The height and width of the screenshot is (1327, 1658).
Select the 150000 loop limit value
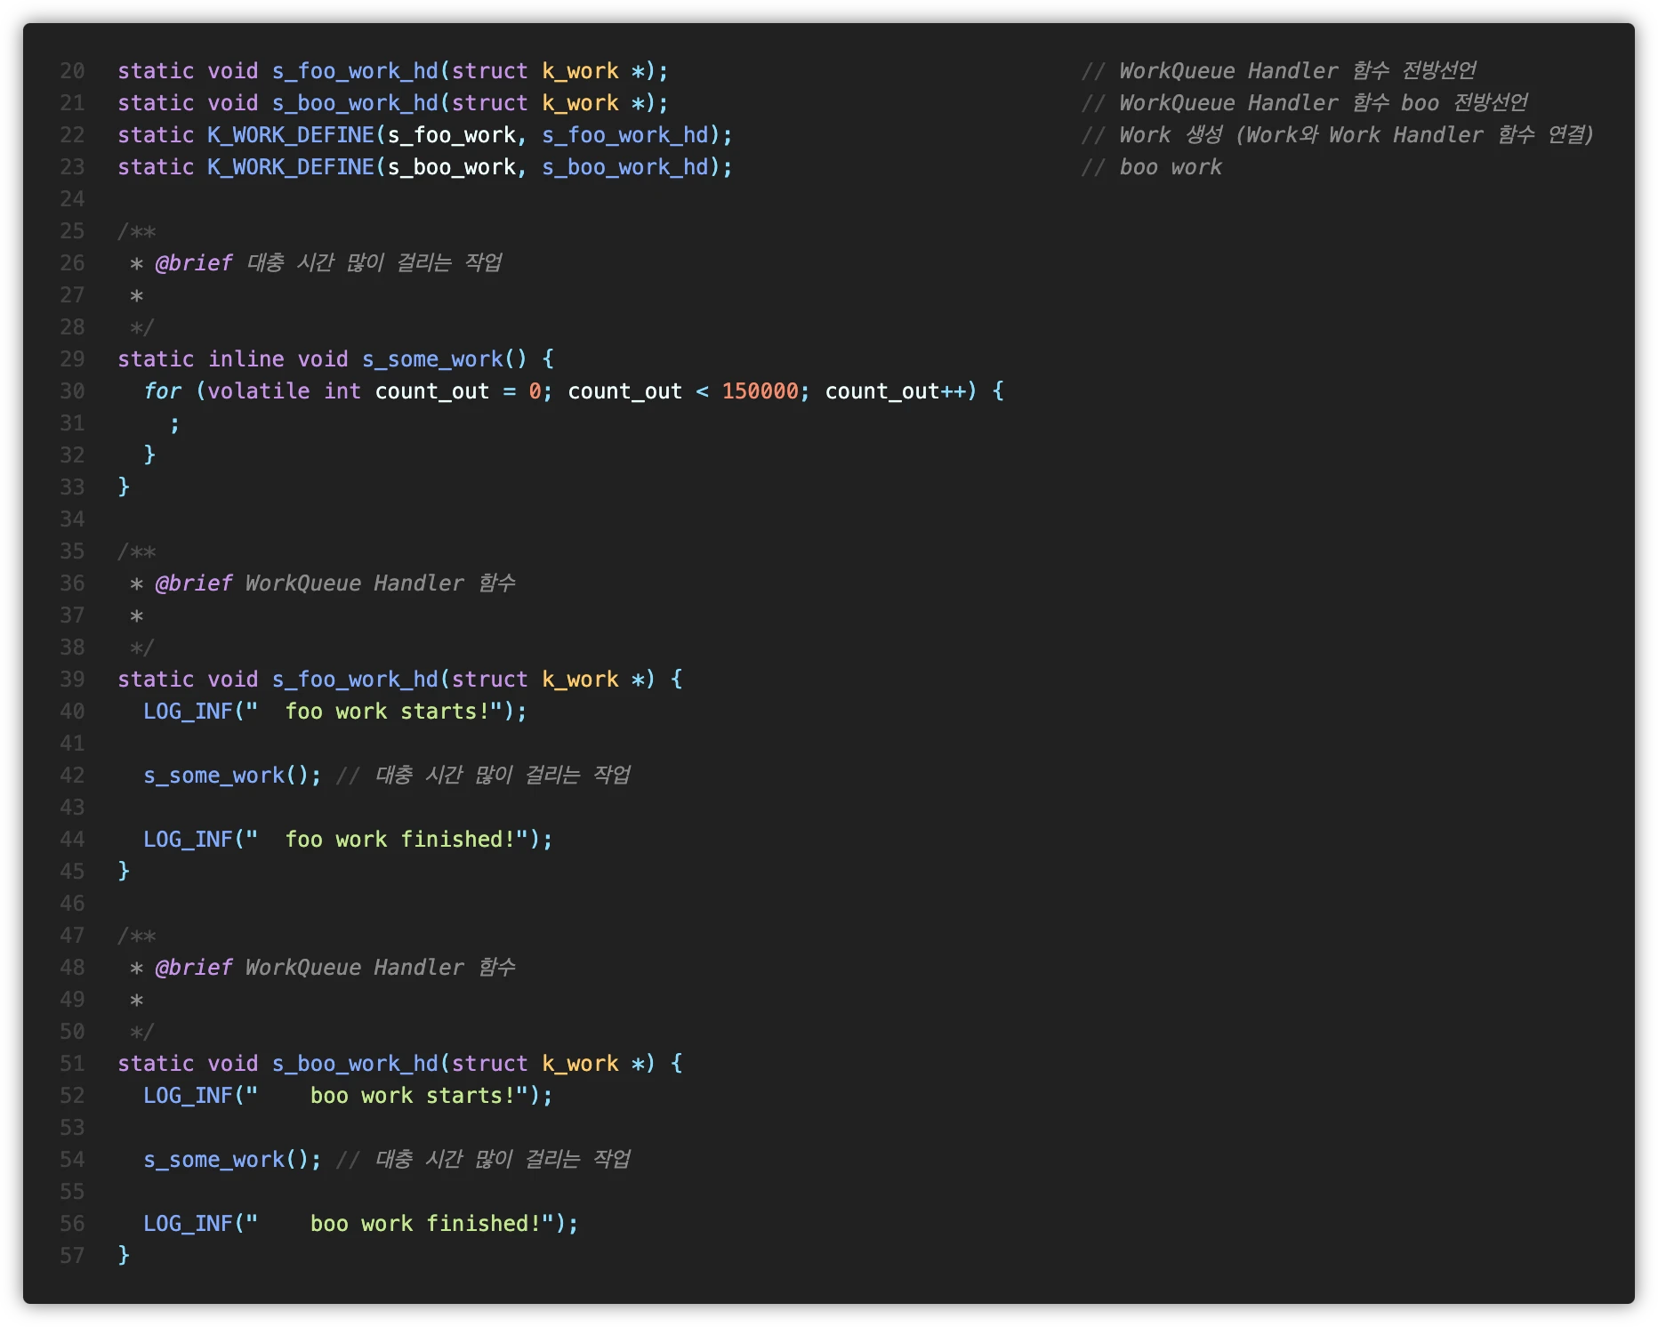[x=760, y=391]
